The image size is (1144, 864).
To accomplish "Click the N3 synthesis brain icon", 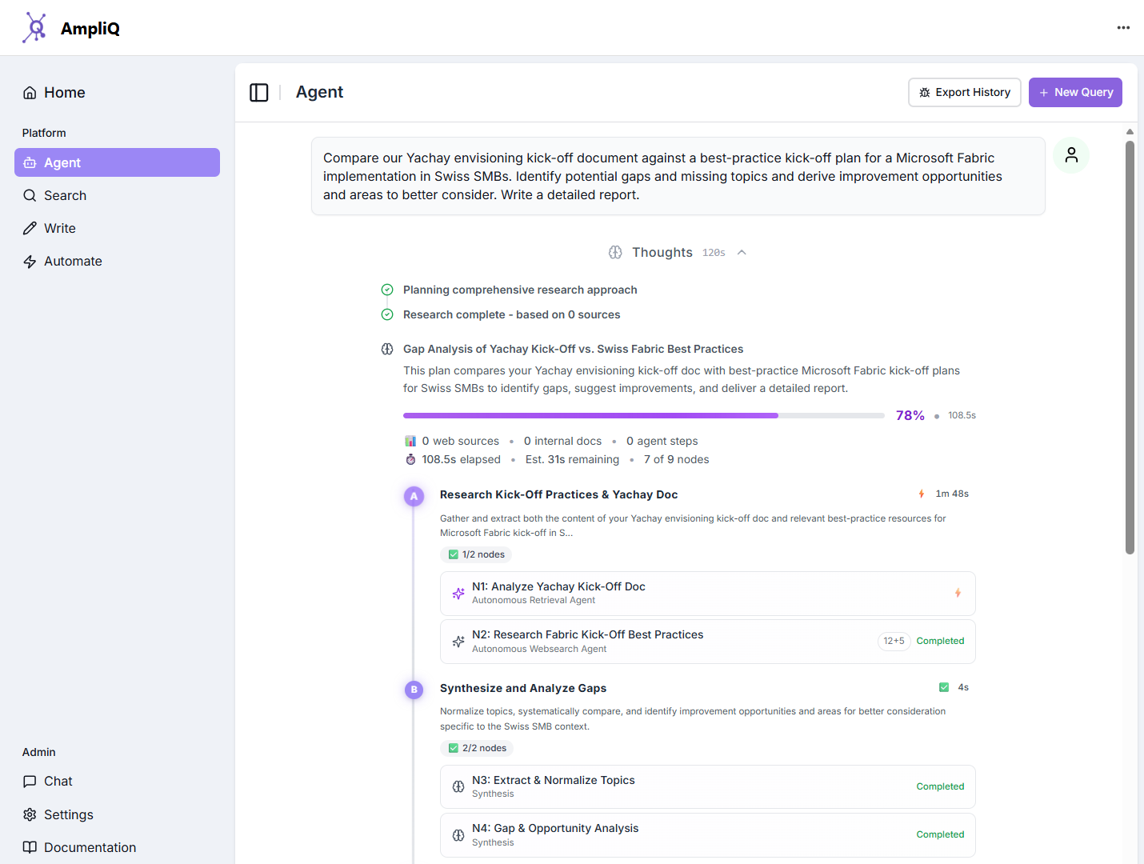I will tap(458, 787).
